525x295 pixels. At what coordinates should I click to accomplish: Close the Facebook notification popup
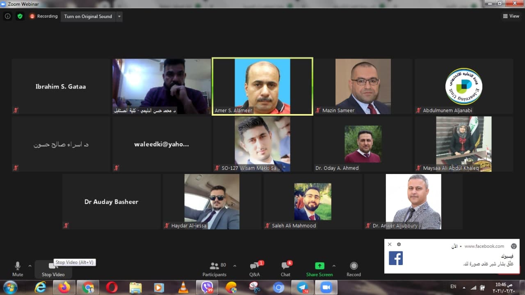(390, 244)
